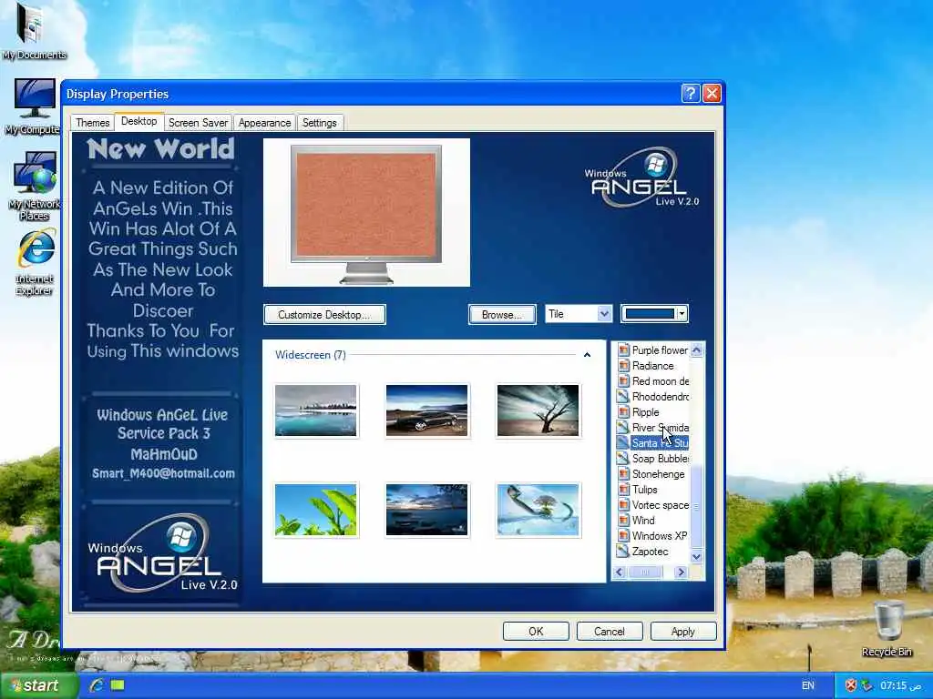Open My Computer desktop icon
Image resolution: width=933 pixels, height=699 pixels.
coord(34,106)
